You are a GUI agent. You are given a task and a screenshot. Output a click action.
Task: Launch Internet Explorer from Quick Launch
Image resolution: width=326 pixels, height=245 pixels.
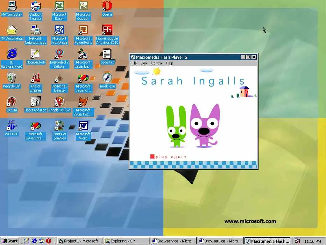pos(34,241)
